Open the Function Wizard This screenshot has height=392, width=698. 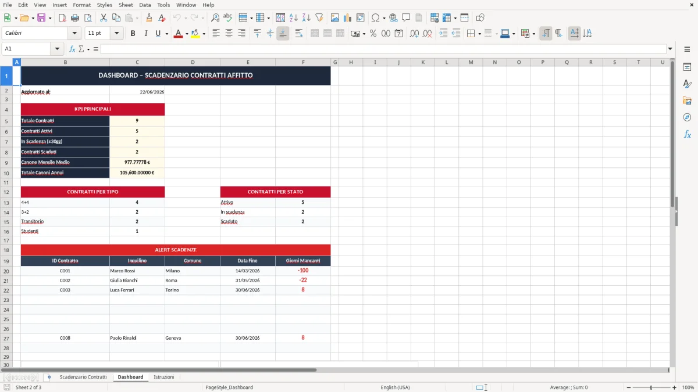click(x=72, y=49)
